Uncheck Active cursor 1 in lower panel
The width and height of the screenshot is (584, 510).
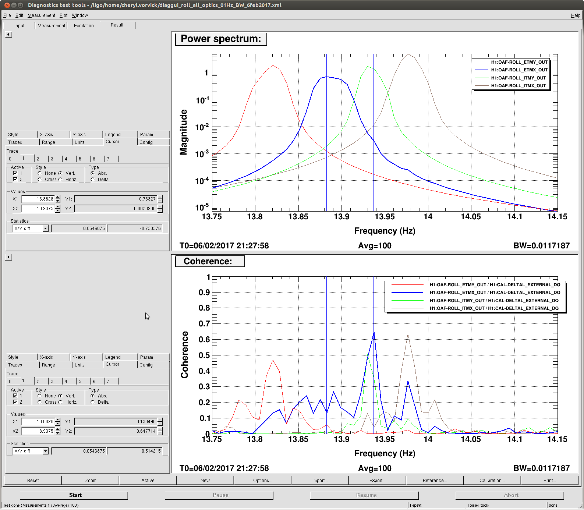click(x=15, y=396)
